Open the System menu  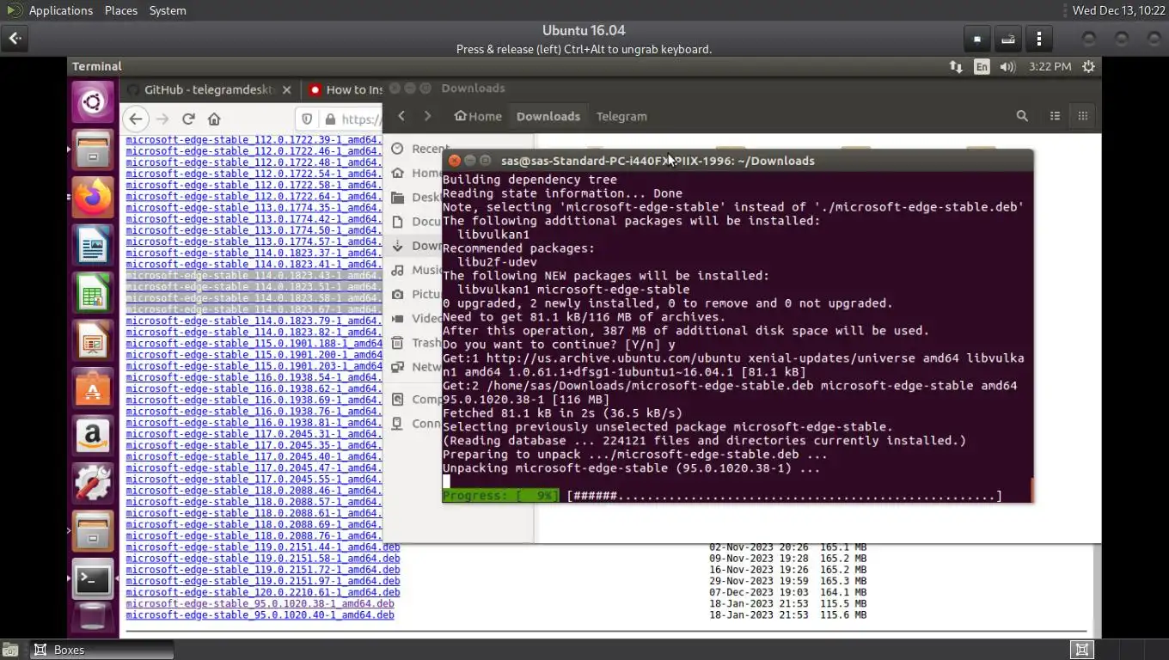tap(168, 10)
